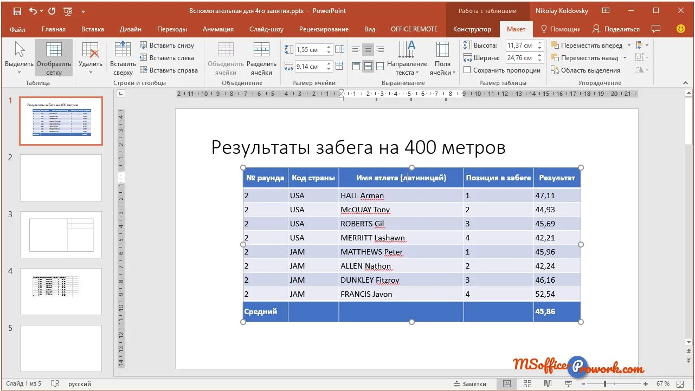Switch to the Вставка ribbon tab
695x391 pixels.
click(x=93, y=29)
